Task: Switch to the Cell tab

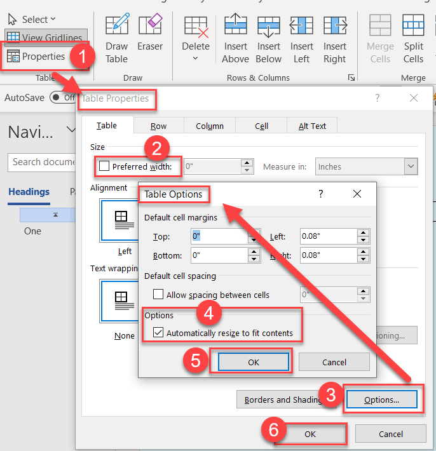Action: [261, 126]
